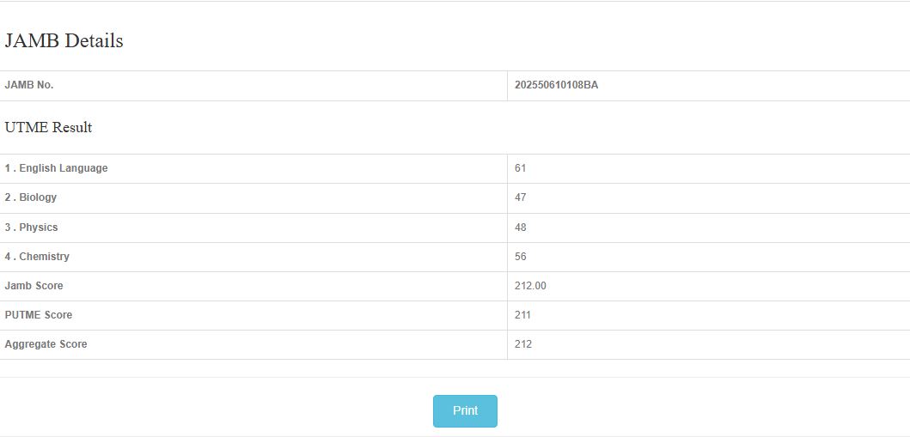The height and width of the screenshot is (437, 910).
Task: Click the Aggregate Score label
Action: tap(46, 344)
